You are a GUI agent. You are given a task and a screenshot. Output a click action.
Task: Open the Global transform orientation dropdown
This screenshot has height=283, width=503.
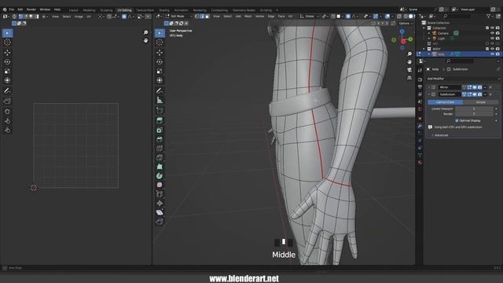coord(310,17)
